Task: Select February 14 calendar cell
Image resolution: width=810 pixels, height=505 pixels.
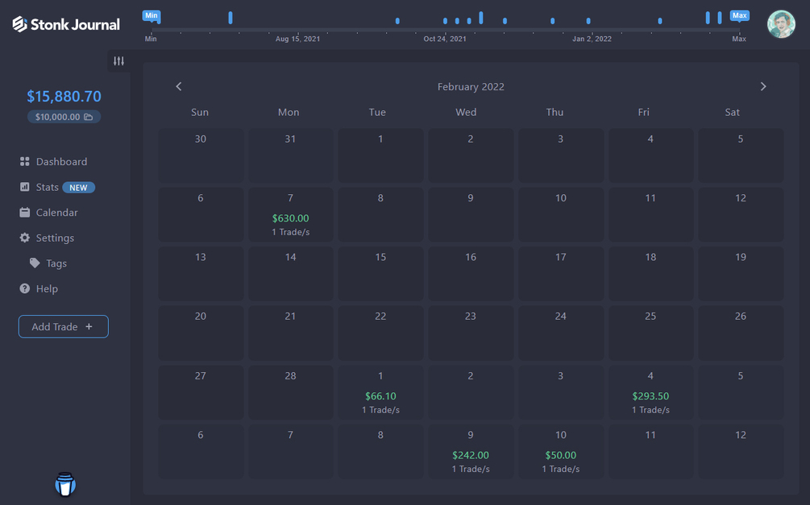Action: (290, 274)
